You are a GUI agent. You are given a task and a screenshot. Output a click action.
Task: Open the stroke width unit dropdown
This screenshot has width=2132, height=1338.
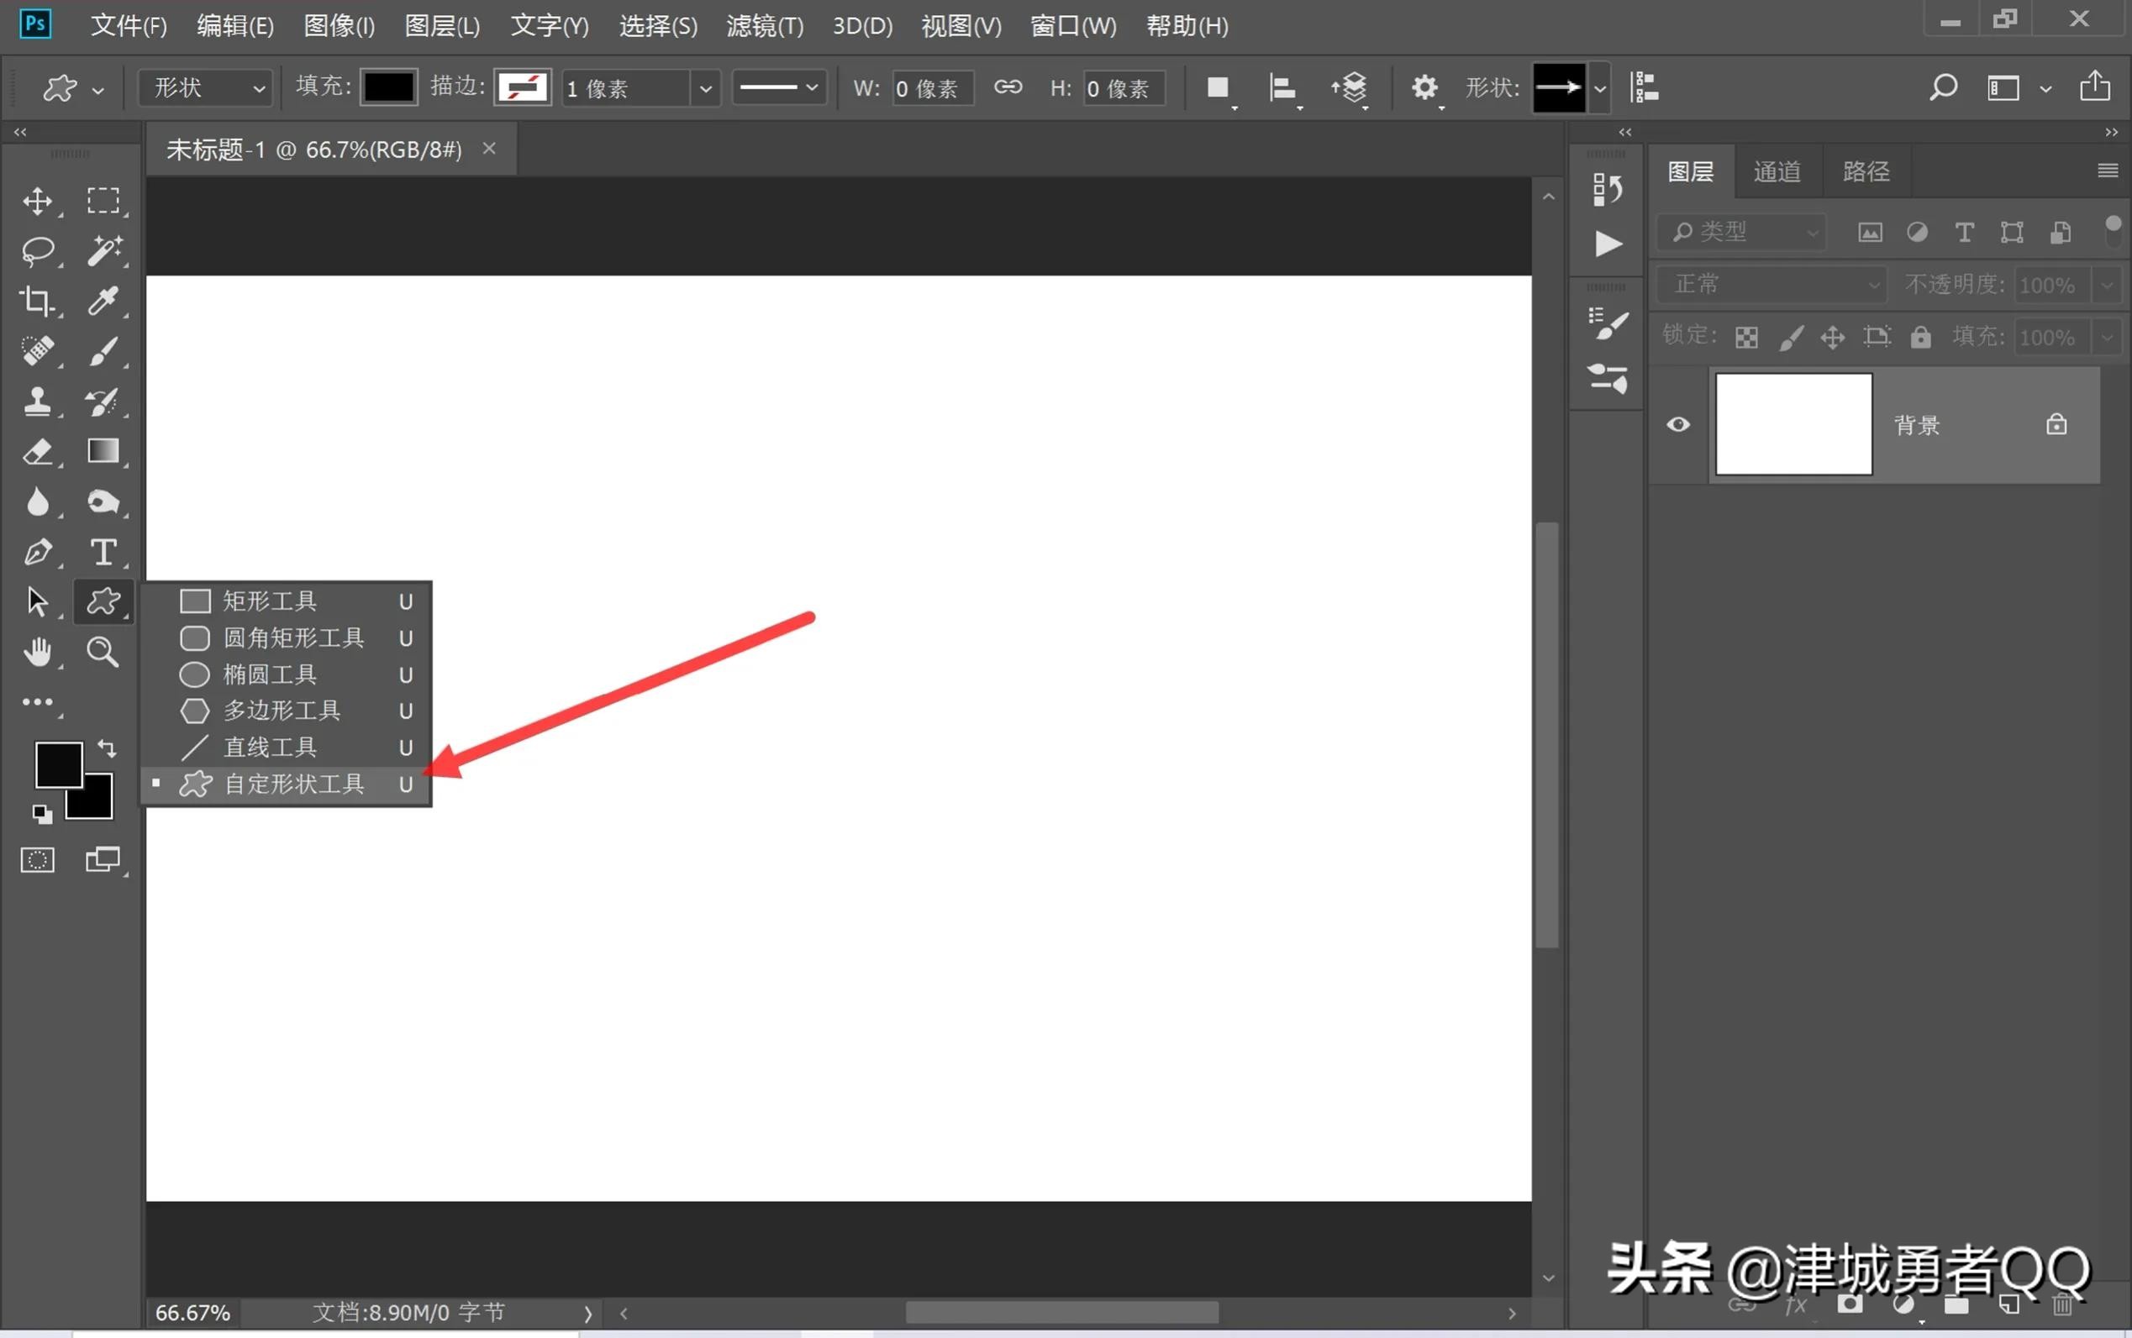[x=706, y=87]
